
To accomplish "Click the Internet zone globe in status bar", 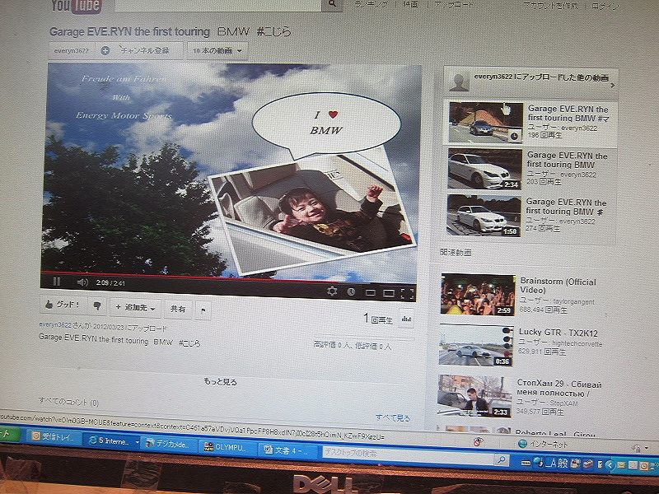I will pos(522,444).
